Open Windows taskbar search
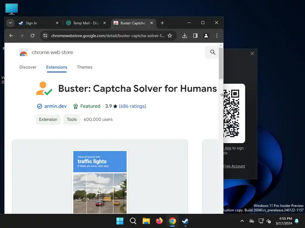The image size is (305, 228). pos(133,221)
